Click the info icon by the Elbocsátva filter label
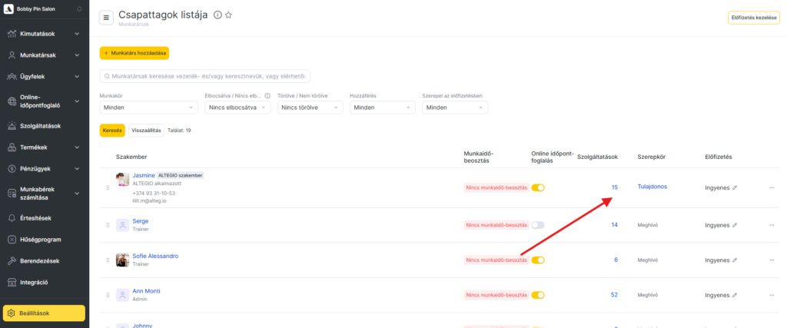Viewport: 787px width, 328px height. tap(267, 96)
